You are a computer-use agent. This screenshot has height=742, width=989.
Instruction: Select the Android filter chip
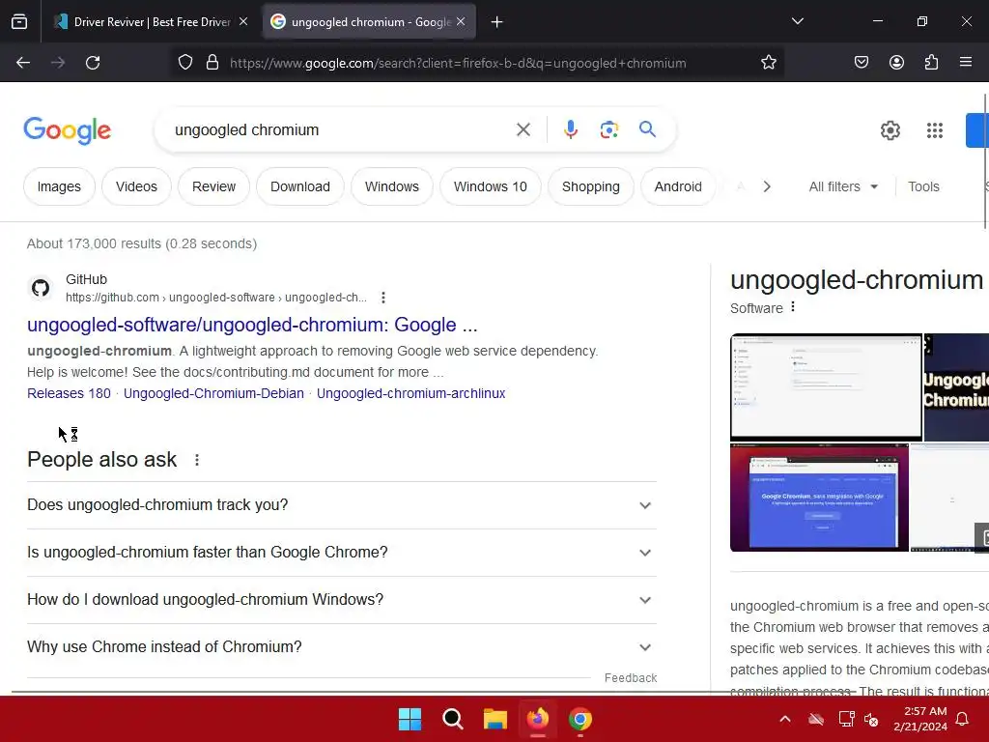tap(678, 186)
